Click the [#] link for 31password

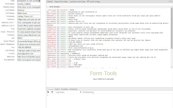(58, 53)
